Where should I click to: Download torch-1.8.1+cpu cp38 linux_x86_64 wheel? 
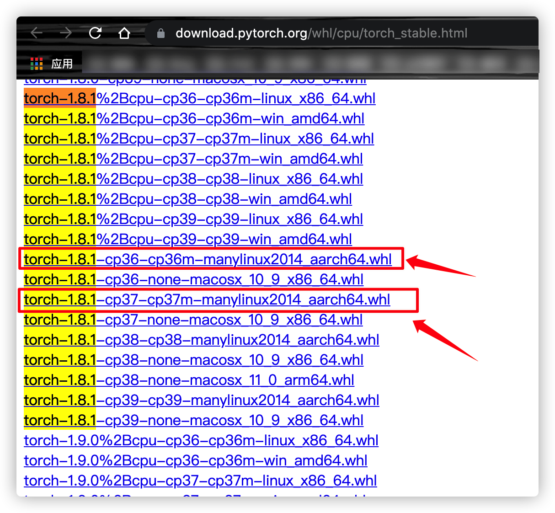[193, 179]
